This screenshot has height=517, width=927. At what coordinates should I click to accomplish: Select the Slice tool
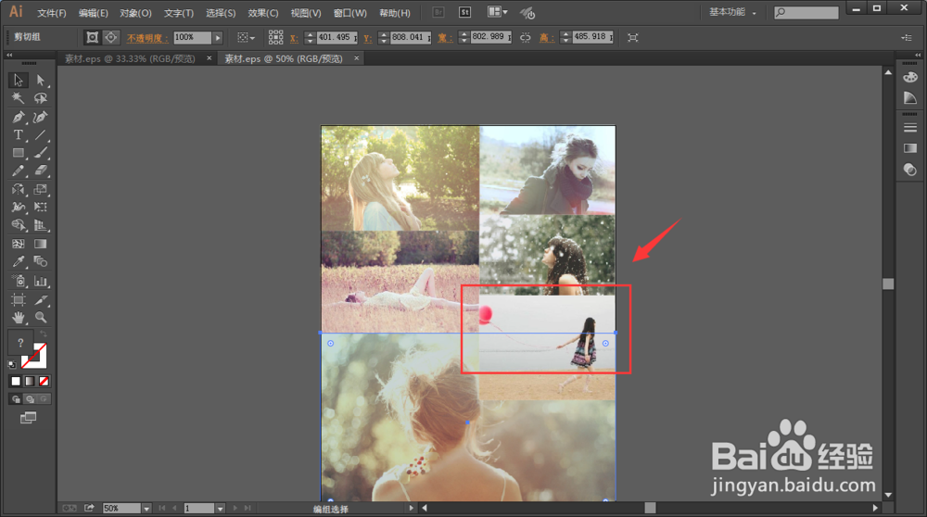40,299
